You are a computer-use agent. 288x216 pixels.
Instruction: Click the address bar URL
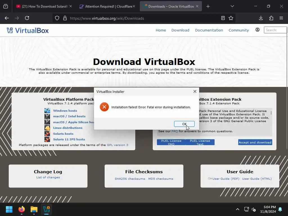[107, 18]
